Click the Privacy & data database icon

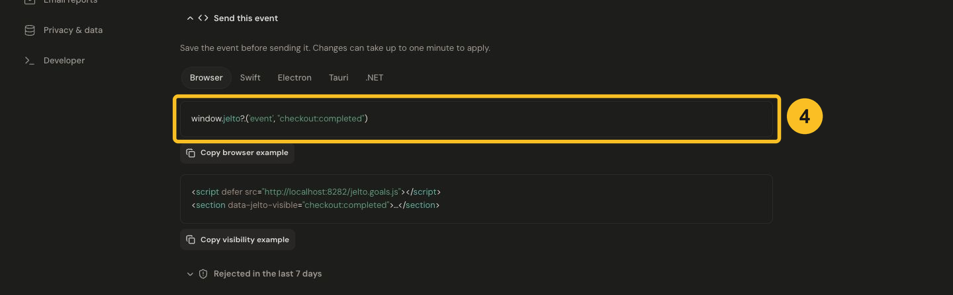29,30
